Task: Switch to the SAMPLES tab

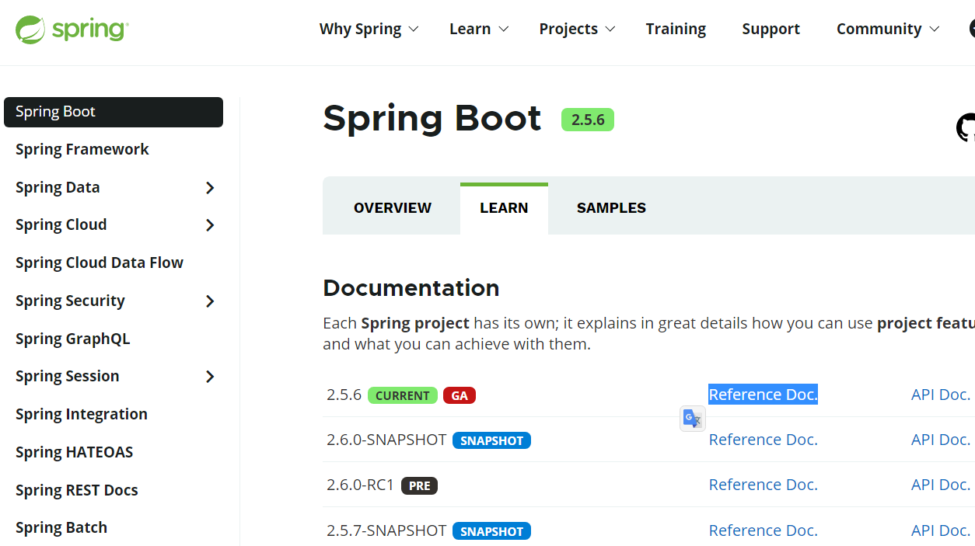Action: point(611,208)
